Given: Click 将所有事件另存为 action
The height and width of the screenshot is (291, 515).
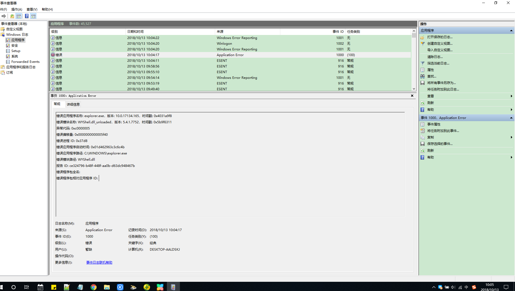Looking at the screenshot, I should (441, 83).
